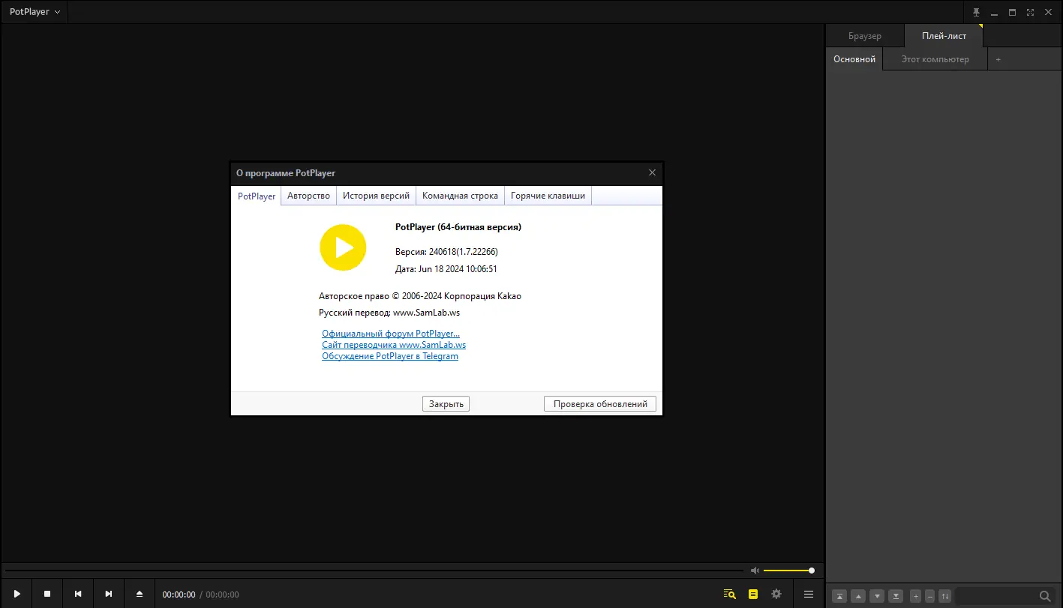Open a file with the eject icon
The width and height of the screenshot is (1063, 608).
[x=140, y=594]
